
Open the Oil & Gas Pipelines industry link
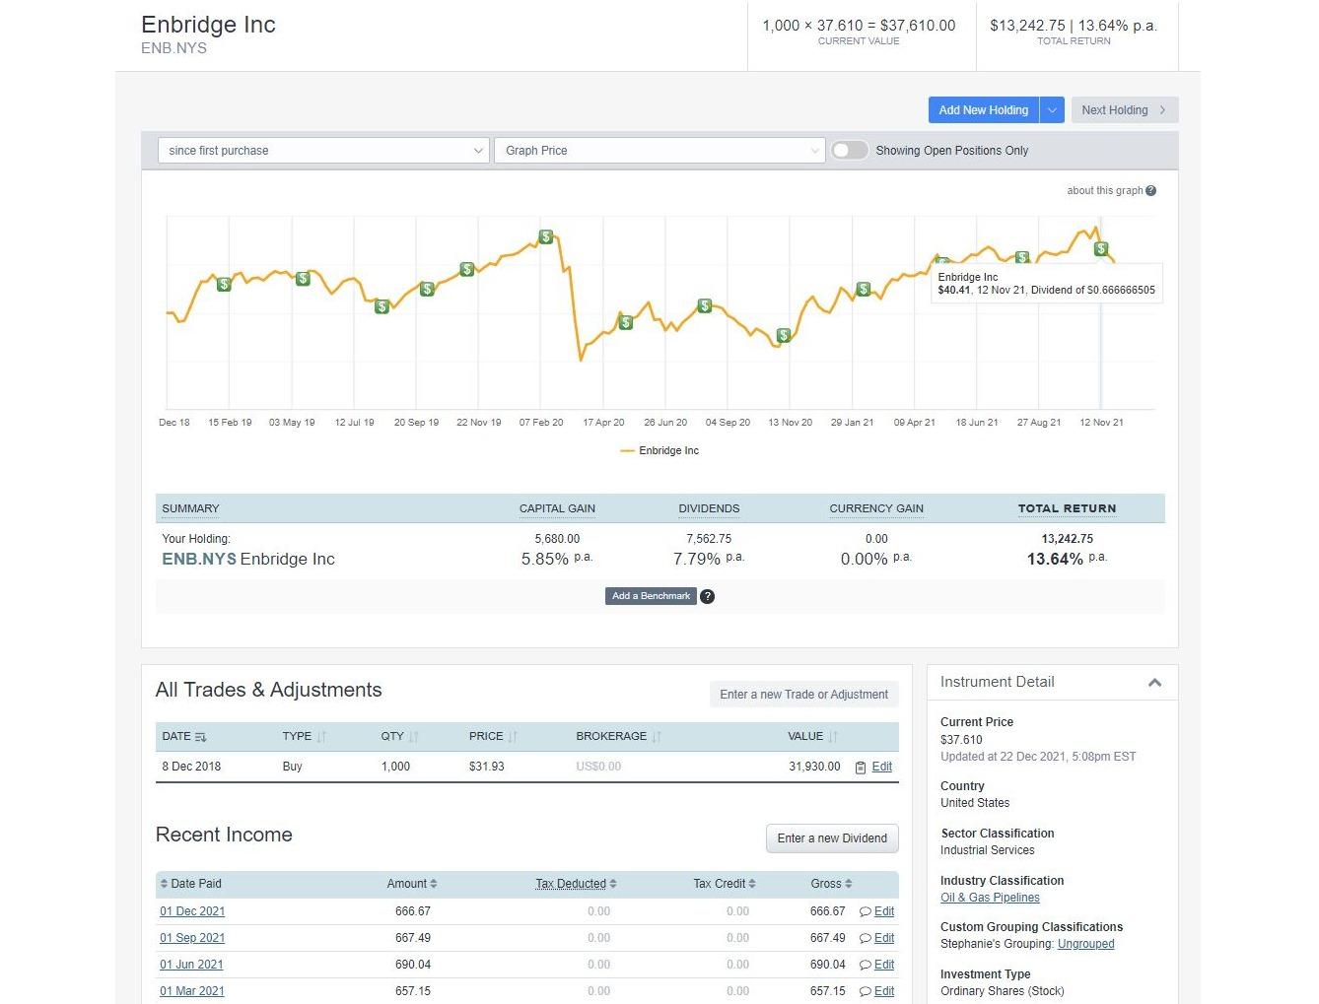[x=990, y=898]
